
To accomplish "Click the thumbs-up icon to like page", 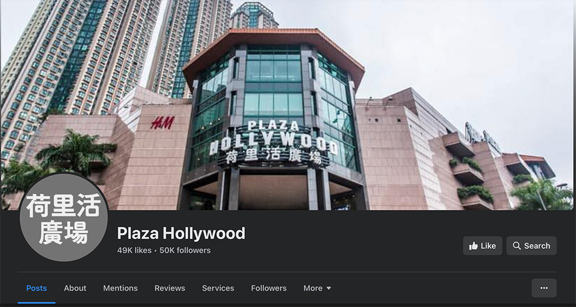I will [473, 245].
